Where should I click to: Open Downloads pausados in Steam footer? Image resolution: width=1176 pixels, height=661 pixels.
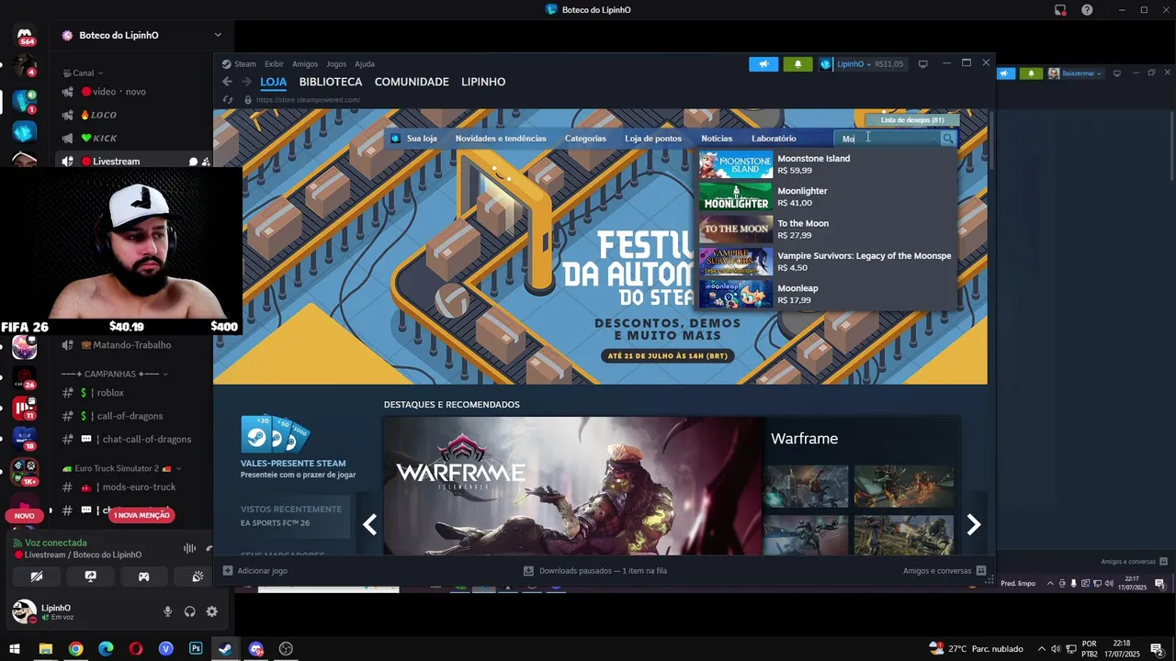click(x=595, y=571)
